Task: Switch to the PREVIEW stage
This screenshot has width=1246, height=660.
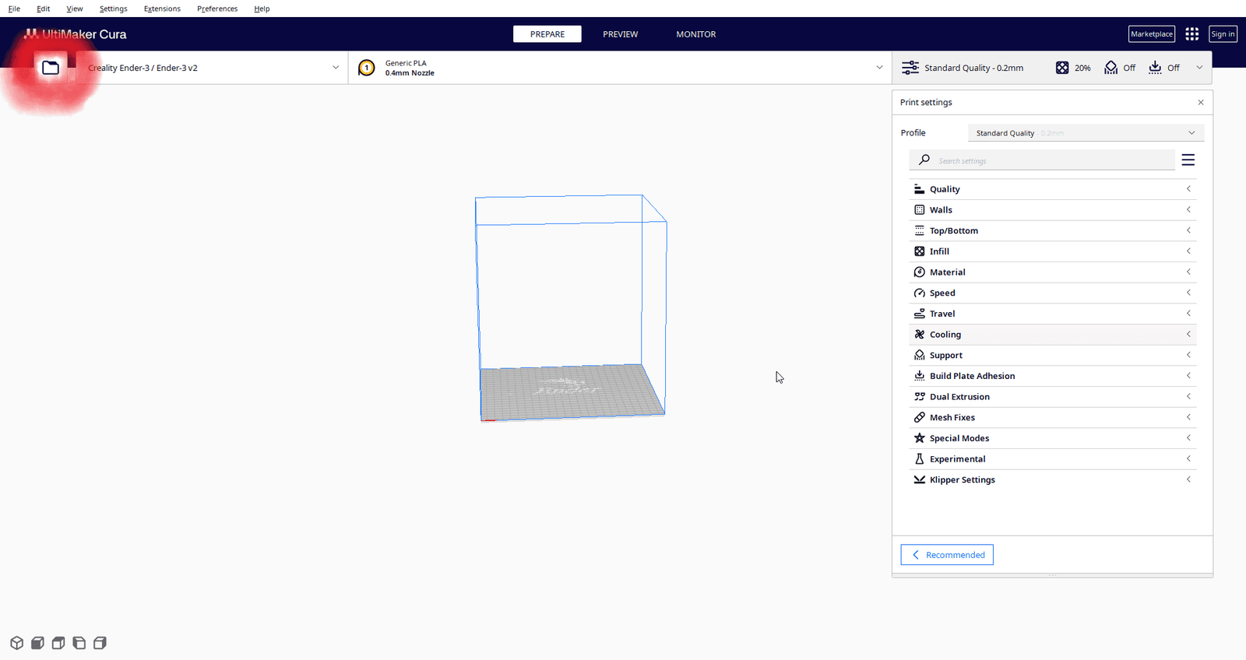Action: [621, 34]
